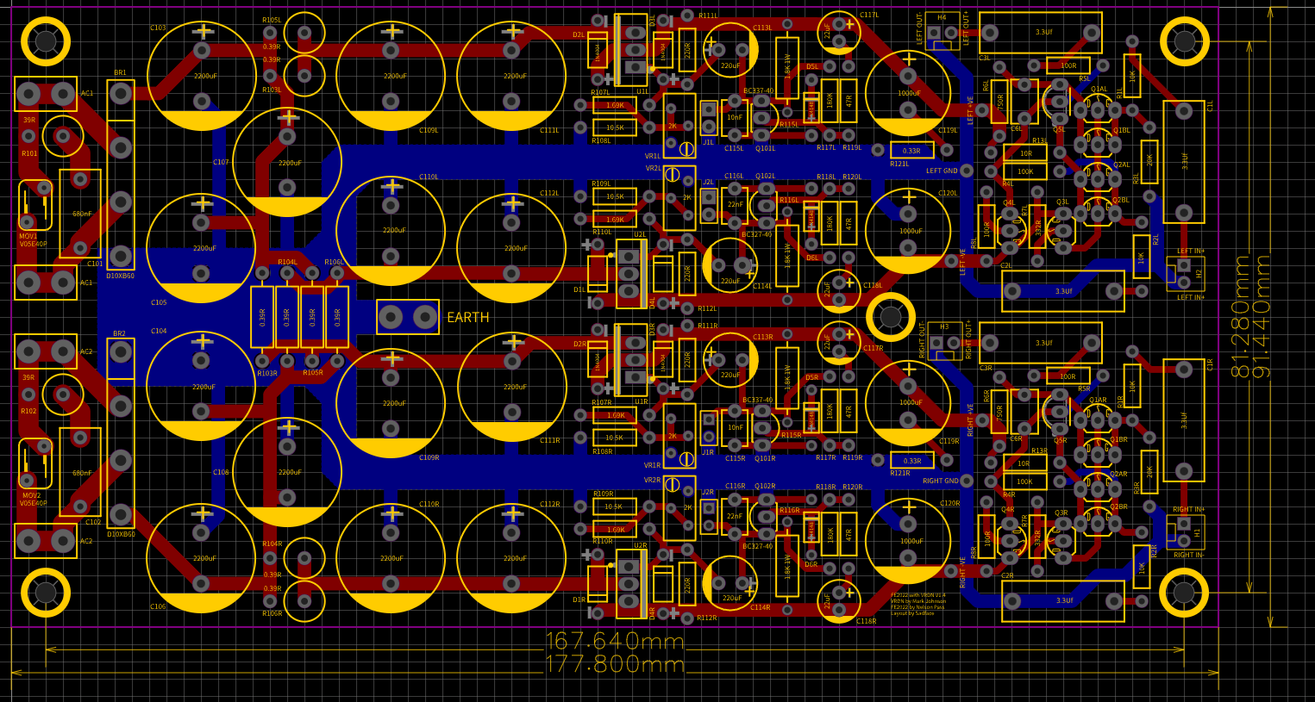Select capacitor C103 2200uF
1315x702 pixels.
[202, 76]
